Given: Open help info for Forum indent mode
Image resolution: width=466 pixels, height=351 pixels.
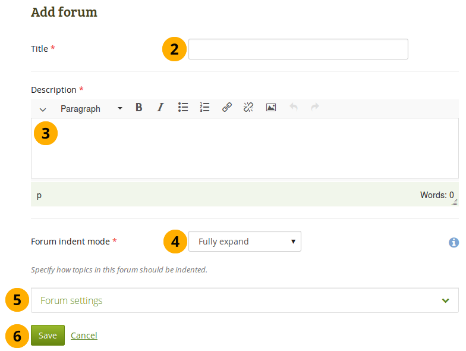Looking at the screenshot, I should (x=454, y=242).
